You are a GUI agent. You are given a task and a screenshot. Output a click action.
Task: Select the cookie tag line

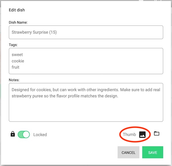tap(18, 61)
